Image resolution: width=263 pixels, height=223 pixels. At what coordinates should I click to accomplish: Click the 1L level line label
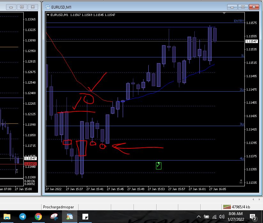[x=243, y=56]
